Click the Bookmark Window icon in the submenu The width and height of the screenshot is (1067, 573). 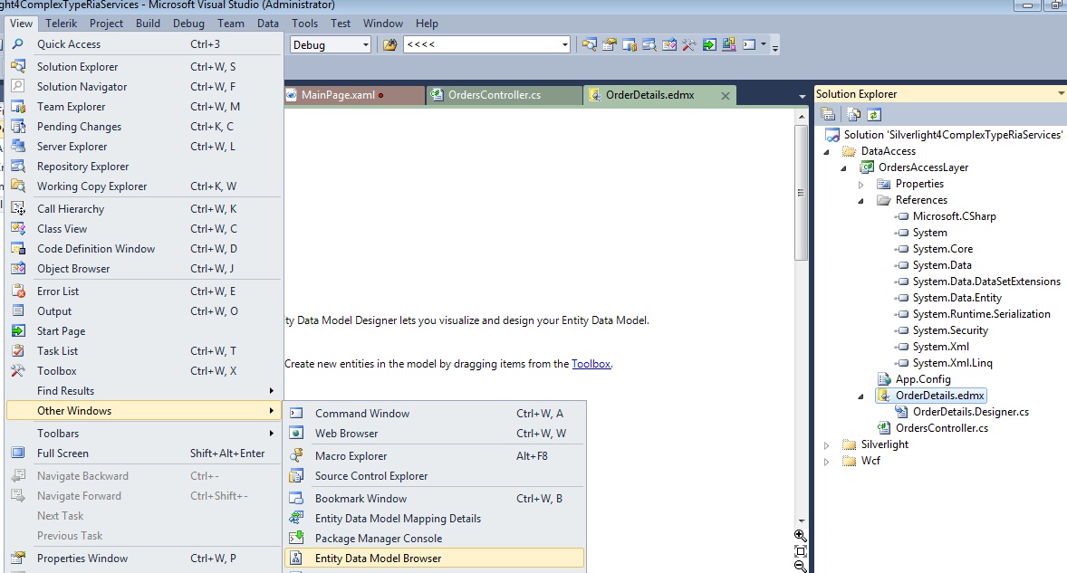coord(296,498)
